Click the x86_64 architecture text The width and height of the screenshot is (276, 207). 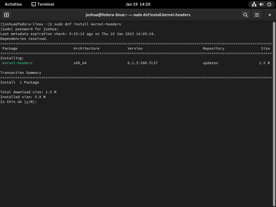click(81, 63)
